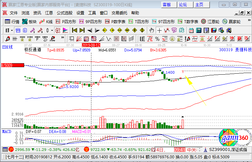Step back with black left triangle
The image size is (252, 162).
(x=89, y=30)
